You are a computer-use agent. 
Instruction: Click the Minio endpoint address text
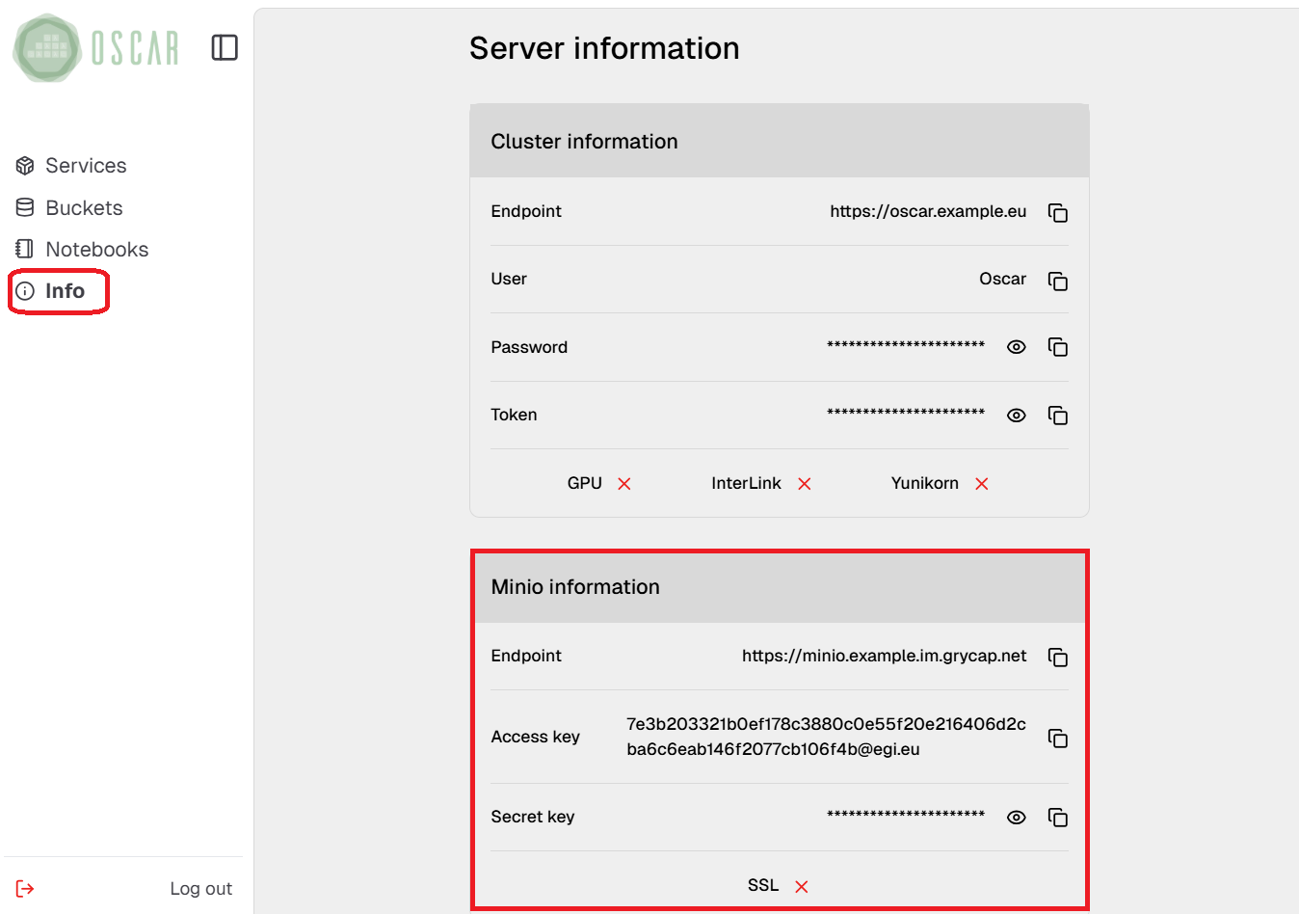pos(884,656)
